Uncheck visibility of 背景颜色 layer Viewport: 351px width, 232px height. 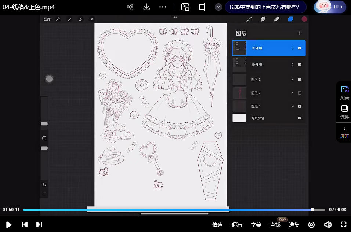300,118
